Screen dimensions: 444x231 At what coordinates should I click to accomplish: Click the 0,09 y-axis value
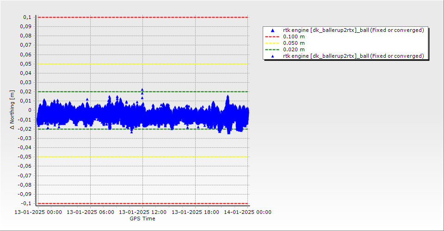point(26,27)
